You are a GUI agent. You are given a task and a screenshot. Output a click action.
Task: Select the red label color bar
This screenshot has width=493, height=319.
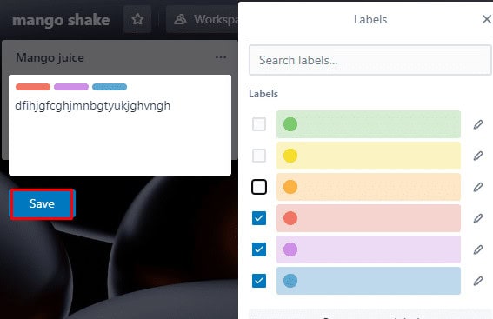click(369, 218)
